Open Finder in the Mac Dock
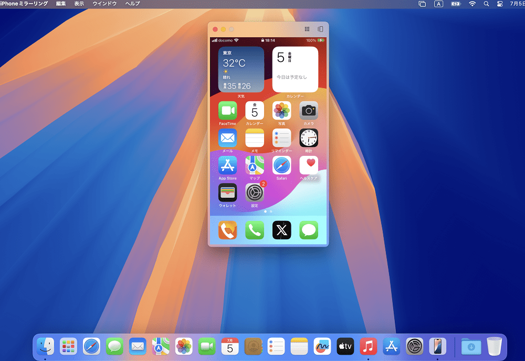525x361 pixels. 45,346
